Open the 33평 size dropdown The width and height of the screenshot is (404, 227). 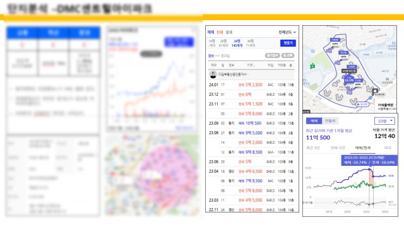point(384,121)
